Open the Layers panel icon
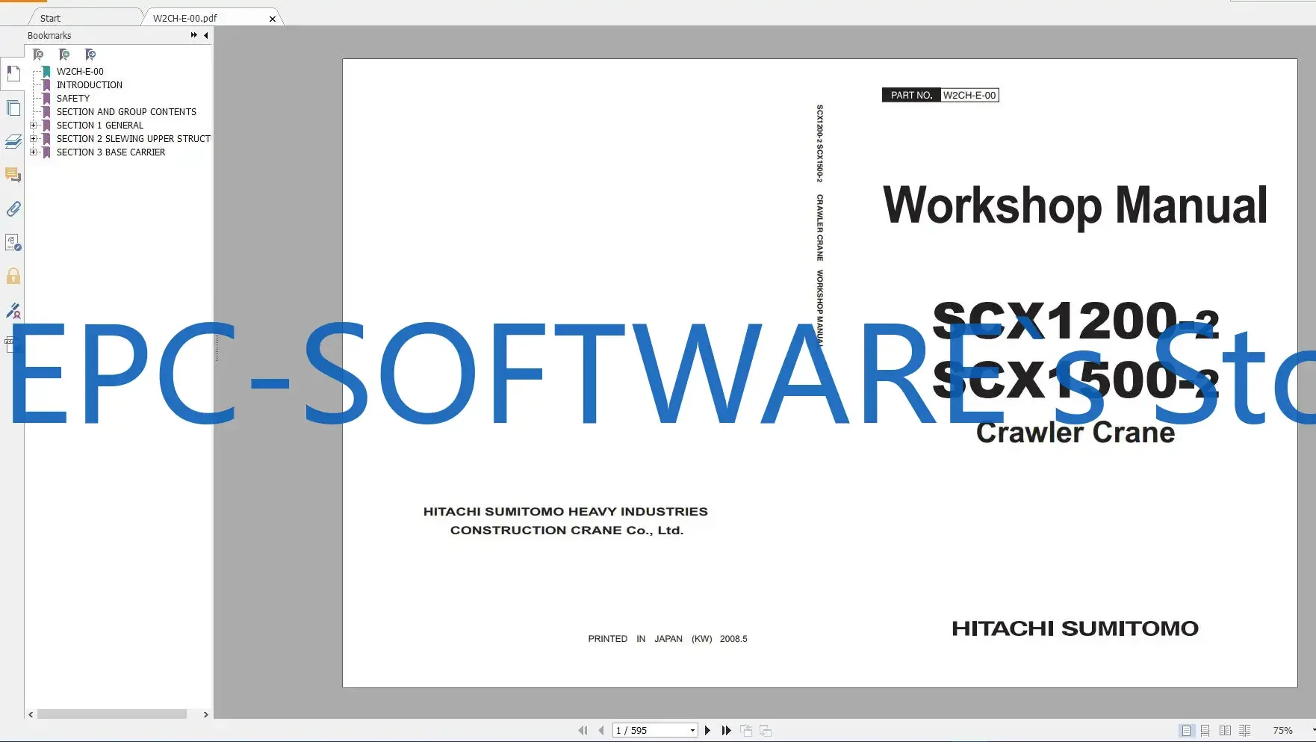This screenshot has width=1316, height=742. coord(13,141)
